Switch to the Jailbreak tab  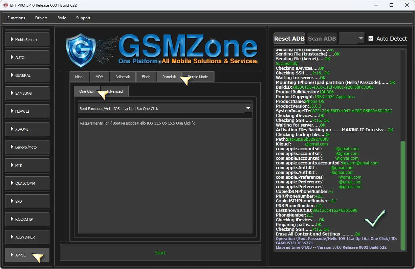pos(123,77)
